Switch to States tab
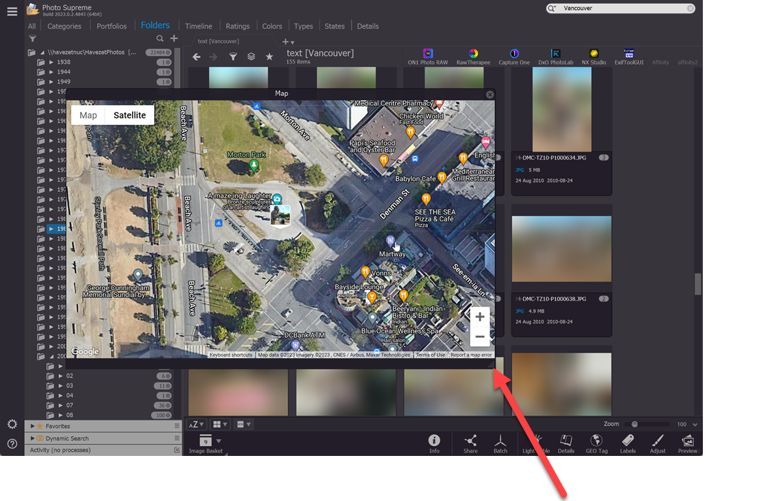 tap(334, 26)
